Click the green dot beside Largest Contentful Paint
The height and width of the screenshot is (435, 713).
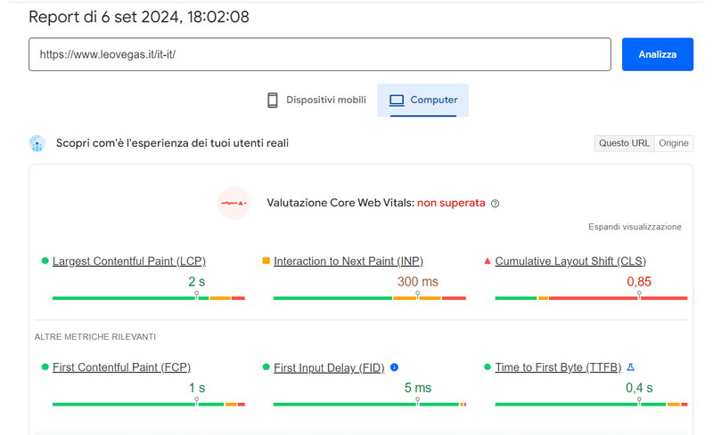click(x=45, y=261)
